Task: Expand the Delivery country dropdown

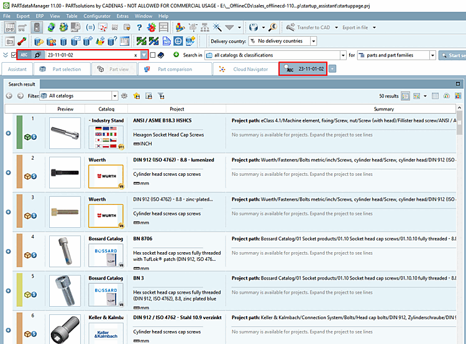Action: click(x=313, y=41)
